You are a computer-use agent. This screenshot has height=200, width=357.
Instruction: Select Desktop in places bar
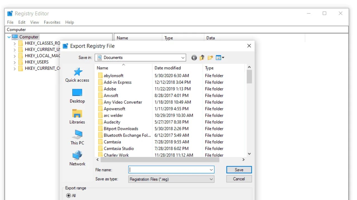point(77,96)
